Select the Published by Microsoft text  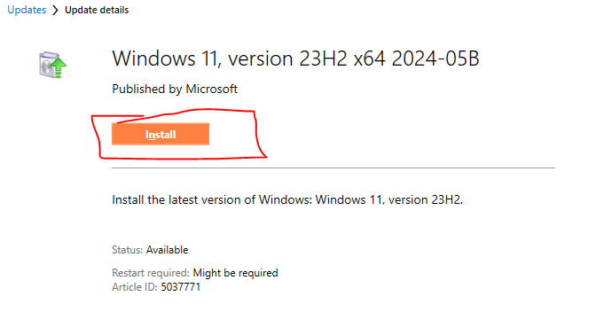pyautogui.click(x=175, y=89)
